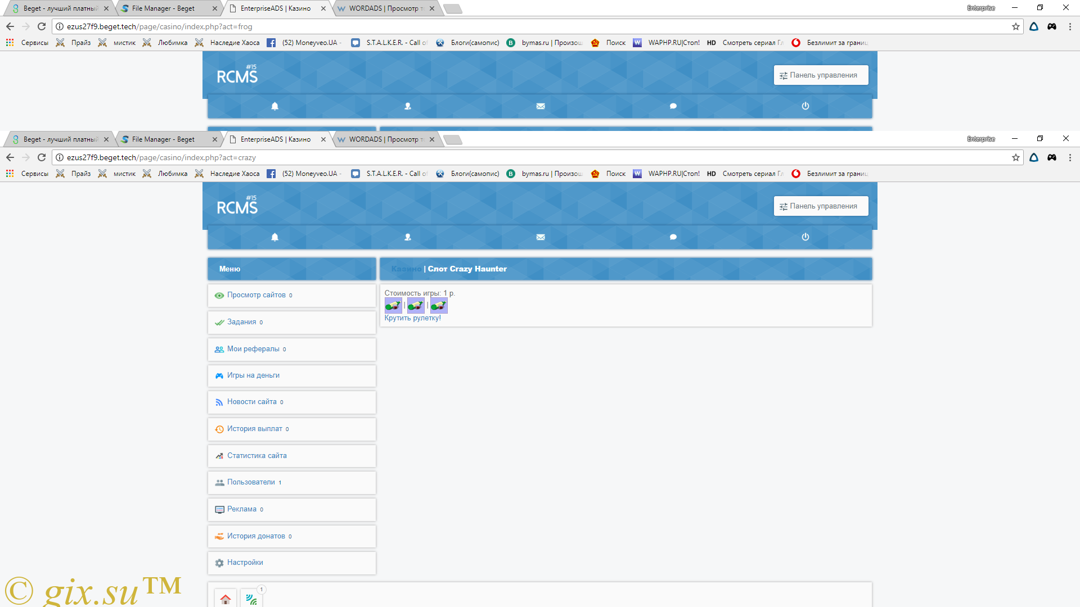
Task: Click the clock icon beside История выплат
Action: tap(219, 429)
